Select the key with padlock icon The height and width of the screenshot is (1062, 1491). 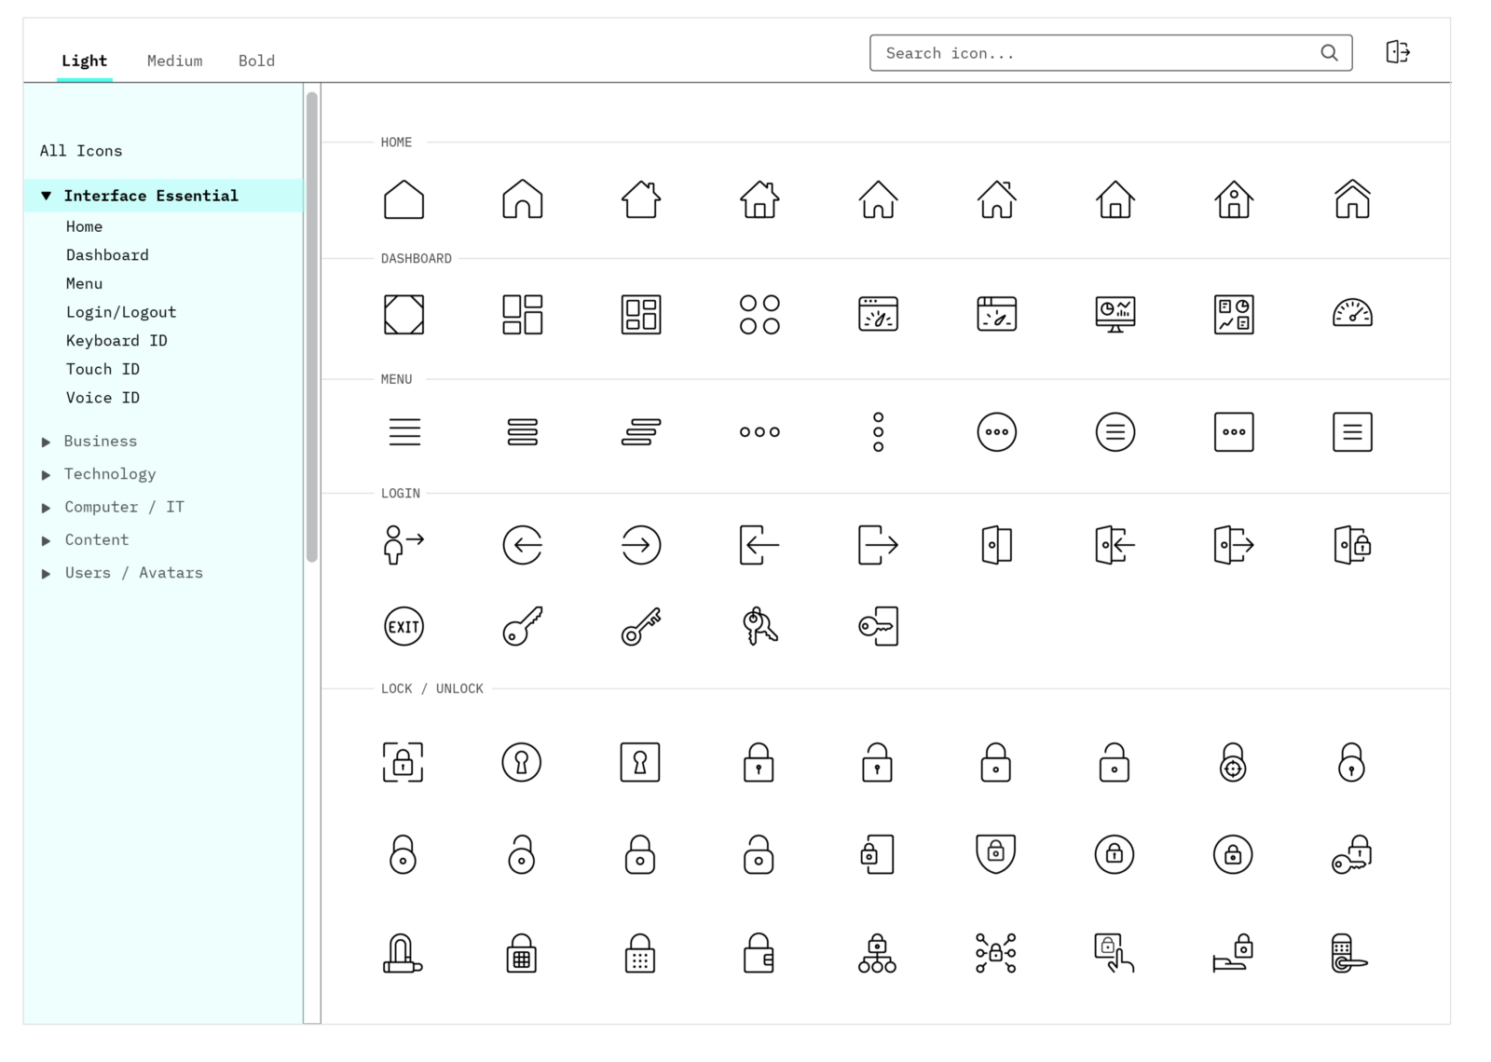point(1351,854)
